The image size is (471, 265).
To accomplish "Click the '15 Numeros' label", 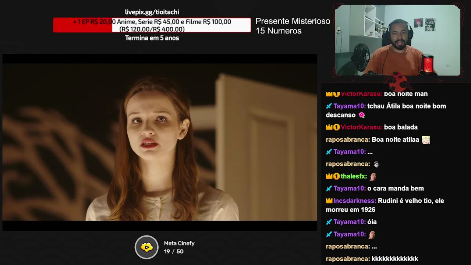I will 279,31.
